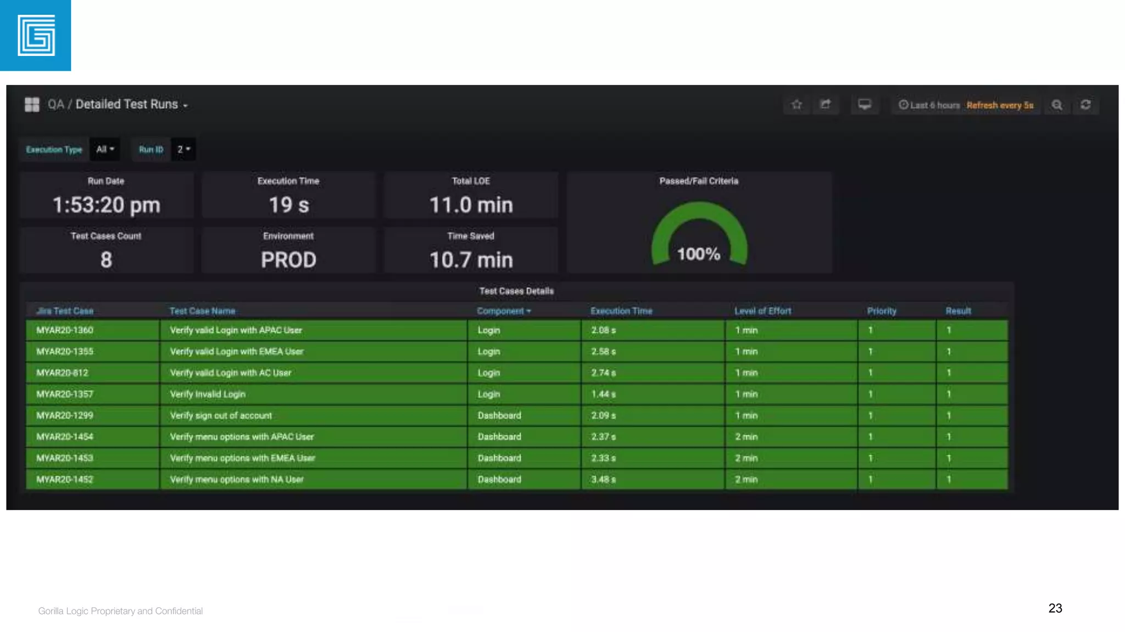Sort table by Execution Time header
Image resolution: width=1125 pixels, height=632 pixels.
[621, 311]
